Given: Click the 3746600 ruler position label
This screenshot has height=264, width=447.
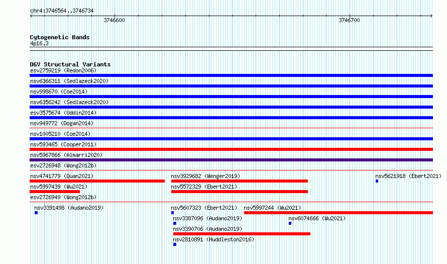Looking at the screenshot, I should 114,20.
